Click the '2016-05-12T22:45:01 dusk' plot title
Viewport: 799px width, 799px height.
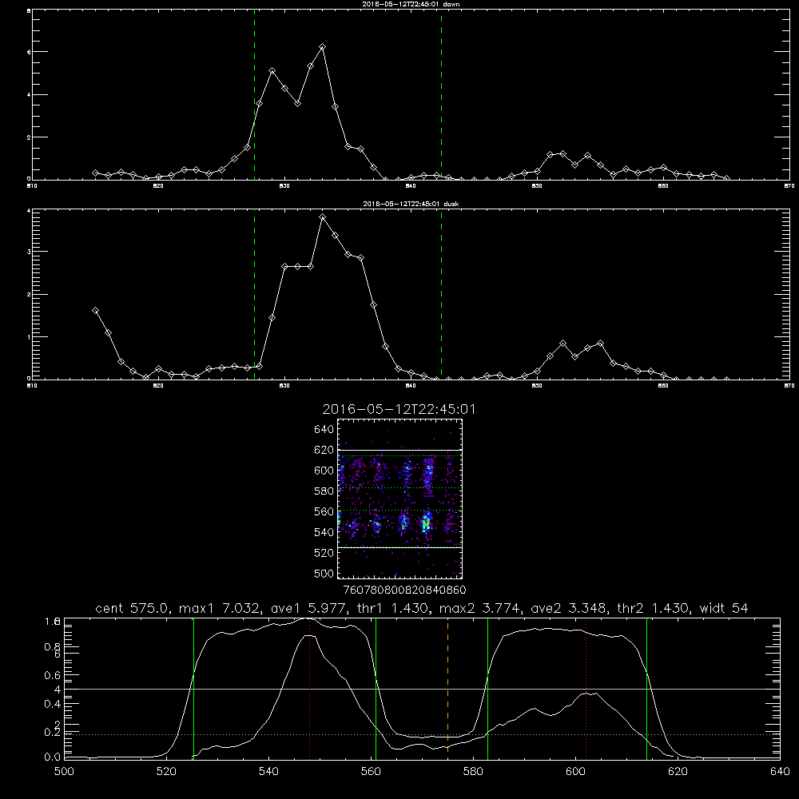tap(411, 204)
